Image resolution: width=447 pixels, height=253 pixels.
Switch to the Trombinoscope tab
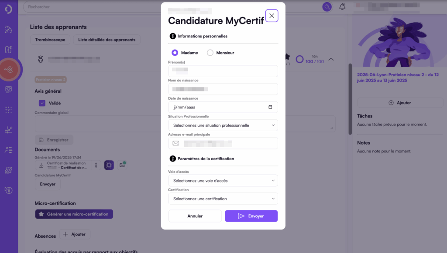(50, 40)
